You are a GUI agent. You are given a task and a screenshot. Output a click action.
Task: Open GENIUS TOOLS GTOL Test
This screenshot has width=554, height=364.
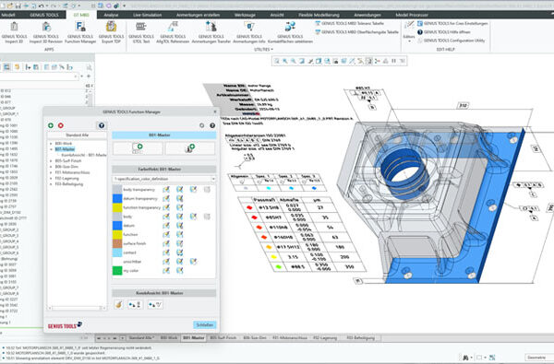tap(141, 32)
